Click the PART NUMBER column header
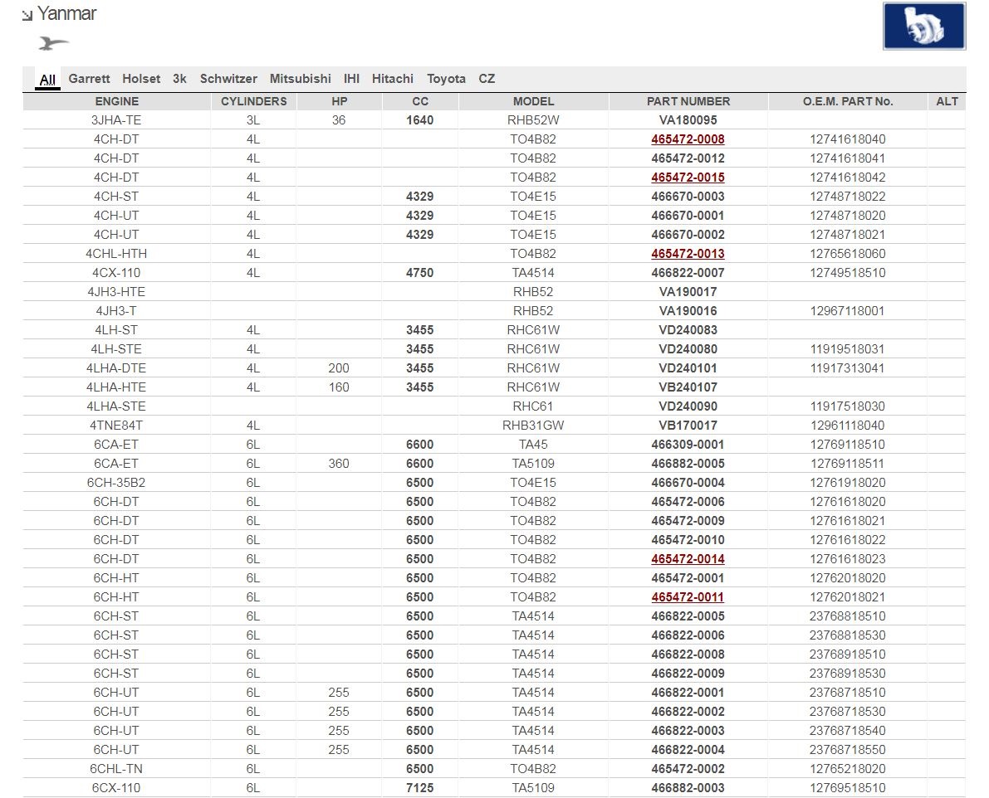The image size is (989, 798). click(688, 101)
